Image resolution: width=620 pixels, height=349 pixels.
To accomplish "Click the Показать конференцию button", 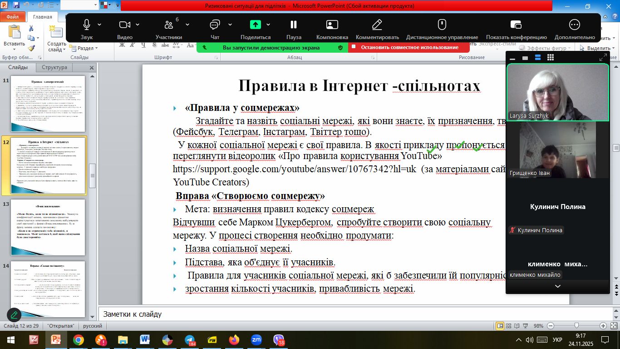I will pos(516,25).
